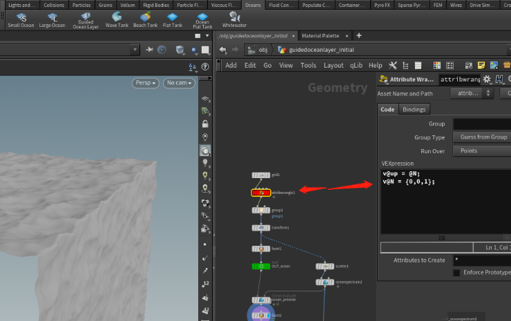The image size is (511, 321).
Task: Click the network color palette icon
Action: point(436,66)
